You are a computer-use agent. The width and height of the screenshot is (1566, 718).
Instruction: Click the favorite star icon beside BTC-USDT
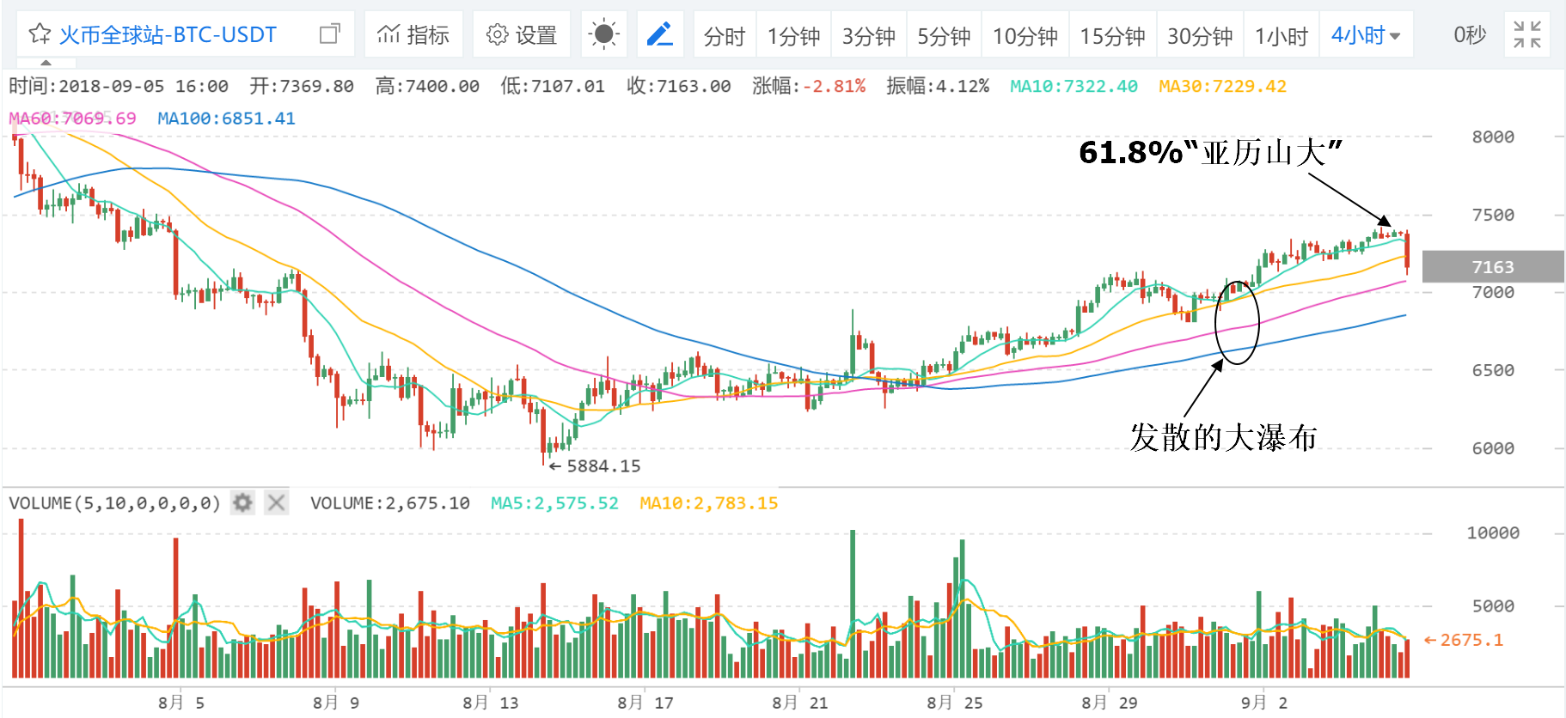(x=40, y=34)
